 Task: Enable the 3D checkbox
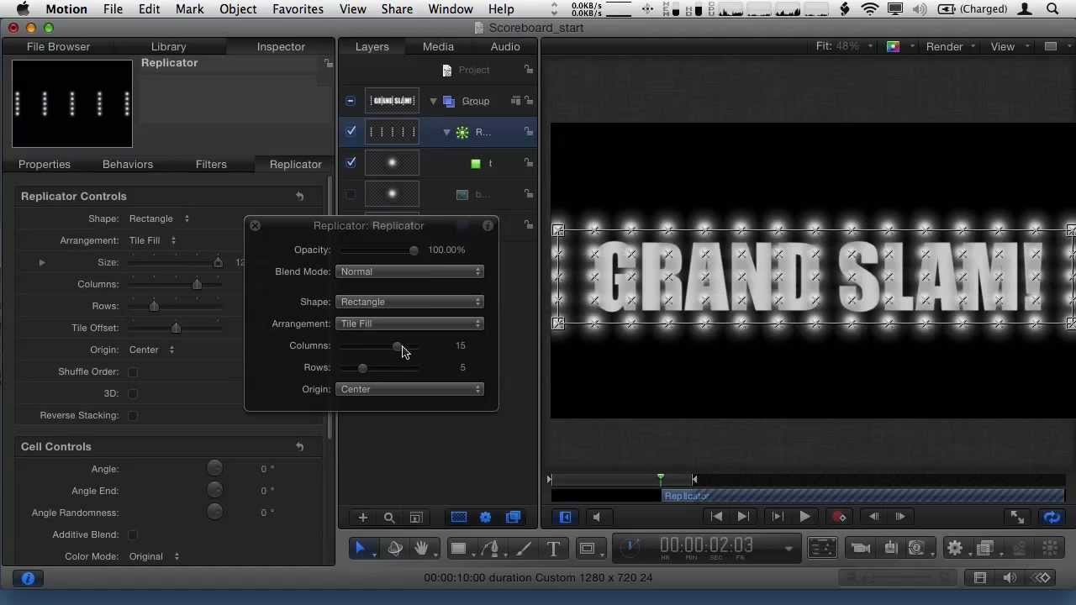pos(133,393)
